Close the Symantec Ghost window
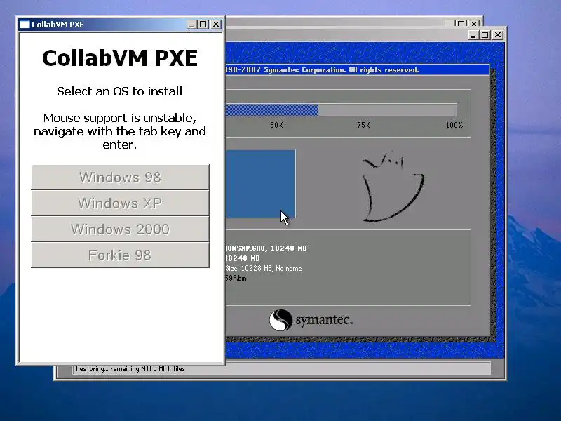 (498, 35)
